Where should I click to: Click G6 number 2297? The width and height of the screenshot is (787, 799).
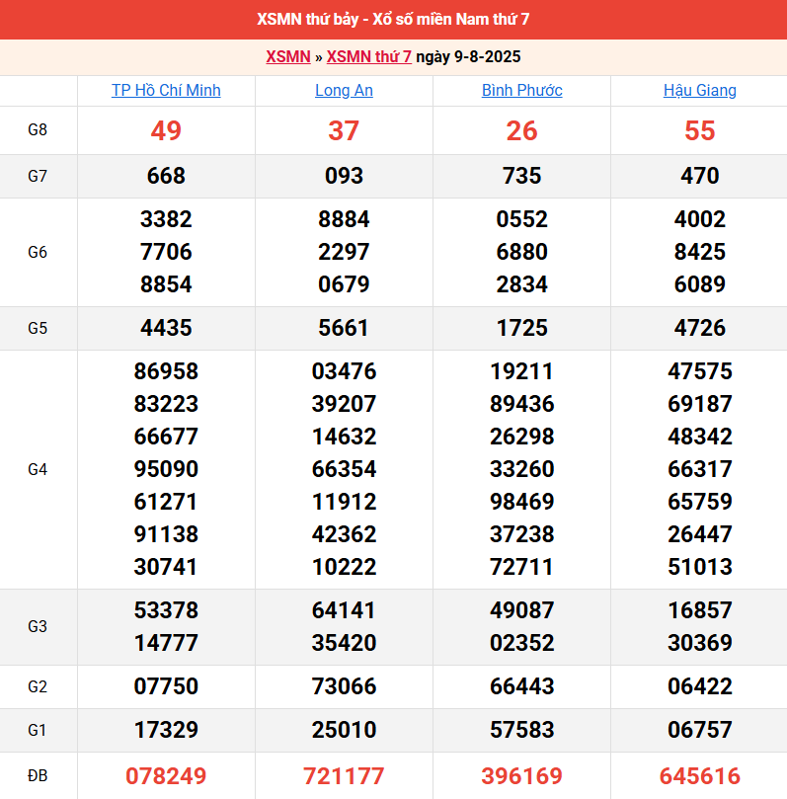click(344, 252)
